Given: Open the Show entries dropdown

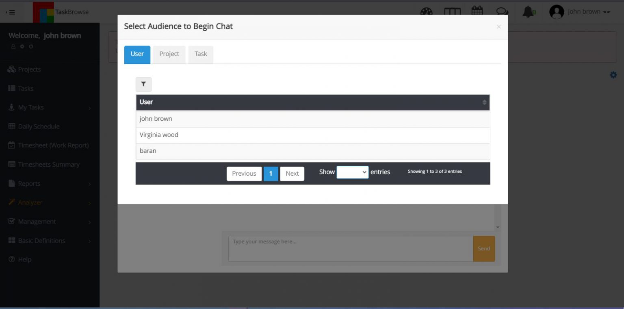Looking at the screenshot, I should [352, 172].
